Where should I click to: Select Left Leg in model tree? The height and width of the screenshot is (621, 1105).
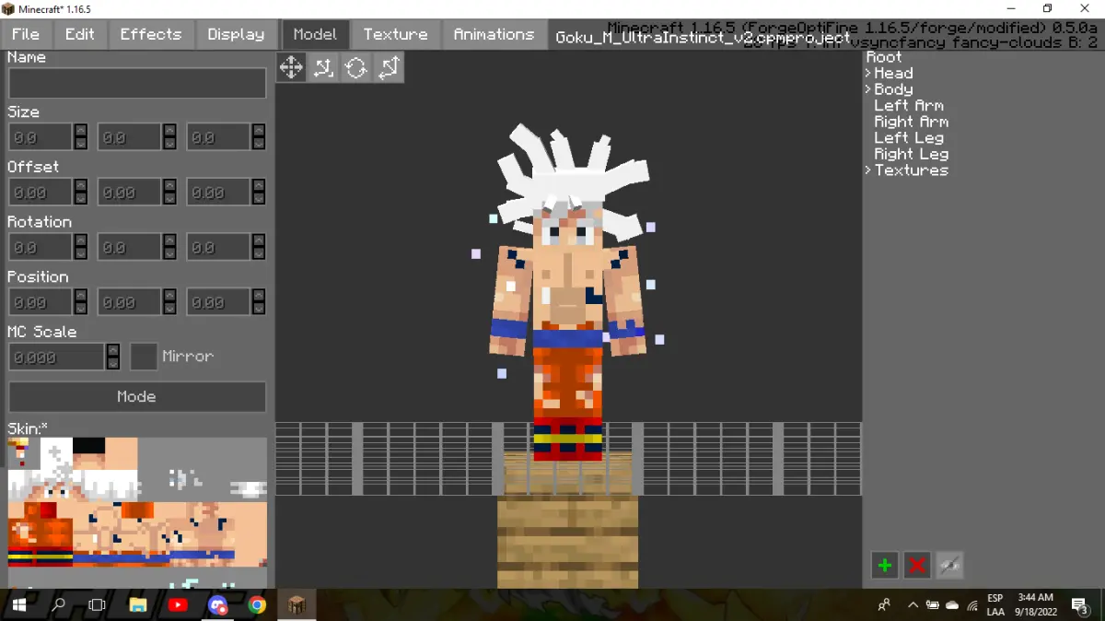click(909, 138)
